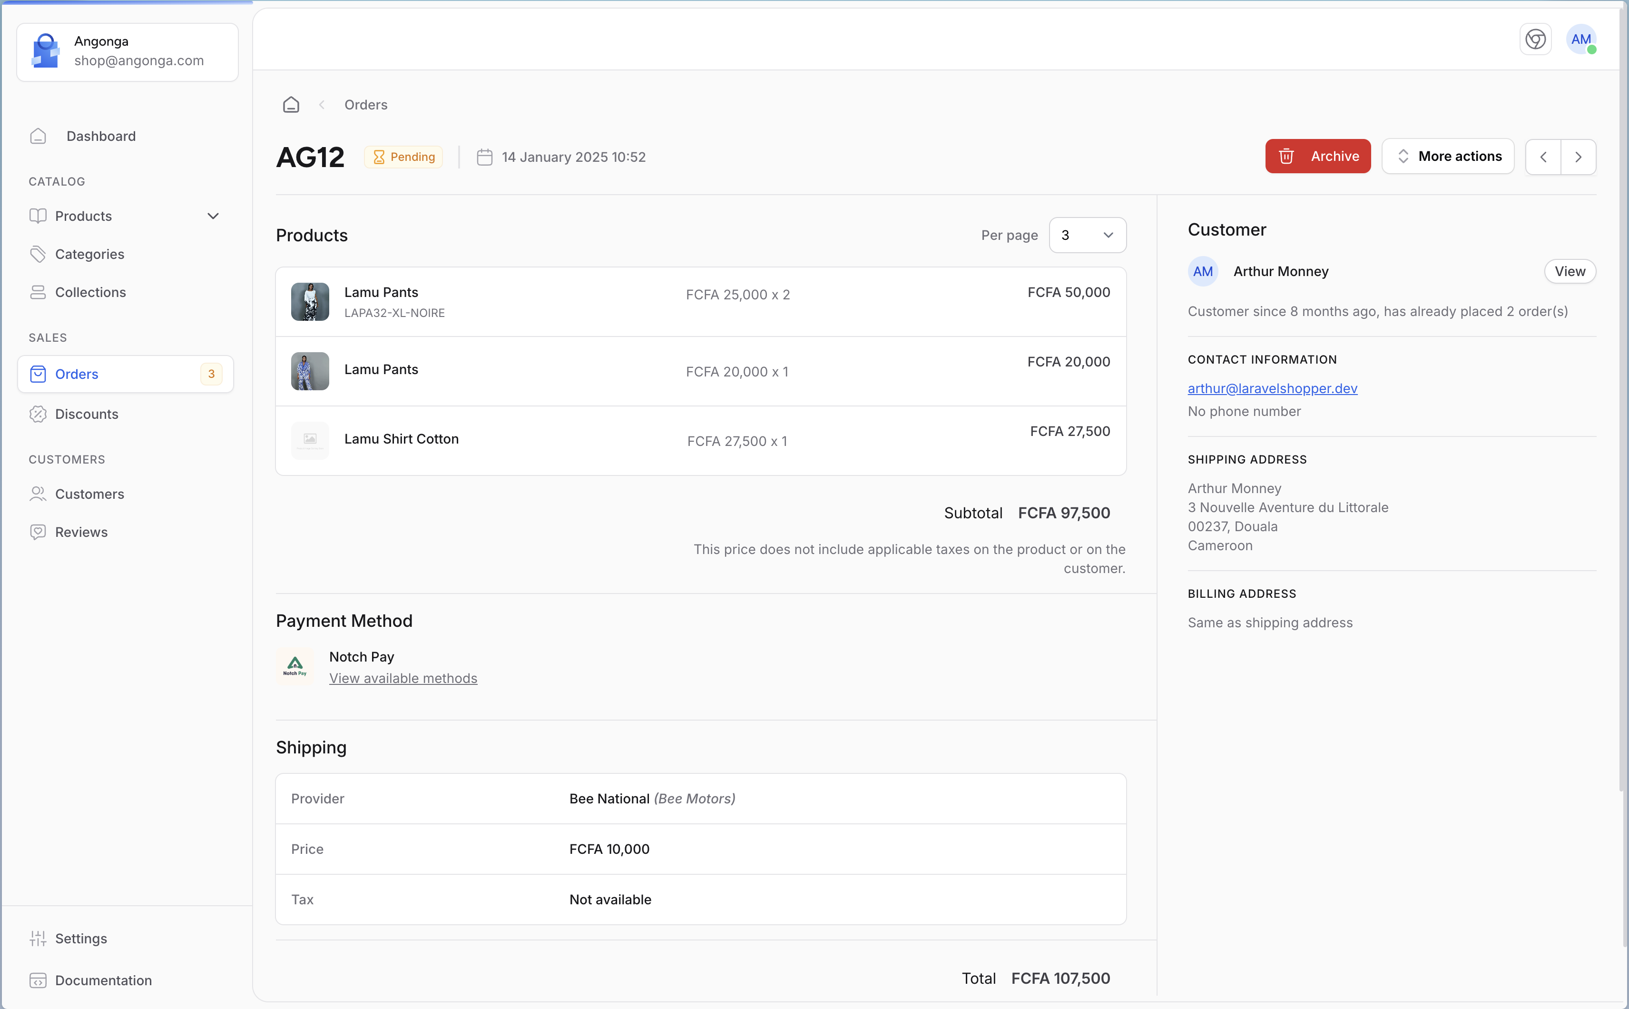Click the Notch Pay logo icon
Image resolution: width=1629 pixels, height=1009 pixels.
(x=295, y=666)
